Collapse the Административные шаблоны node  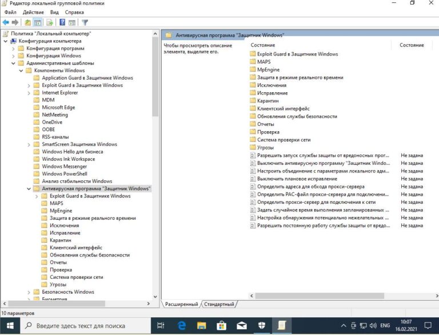point(13,63)
